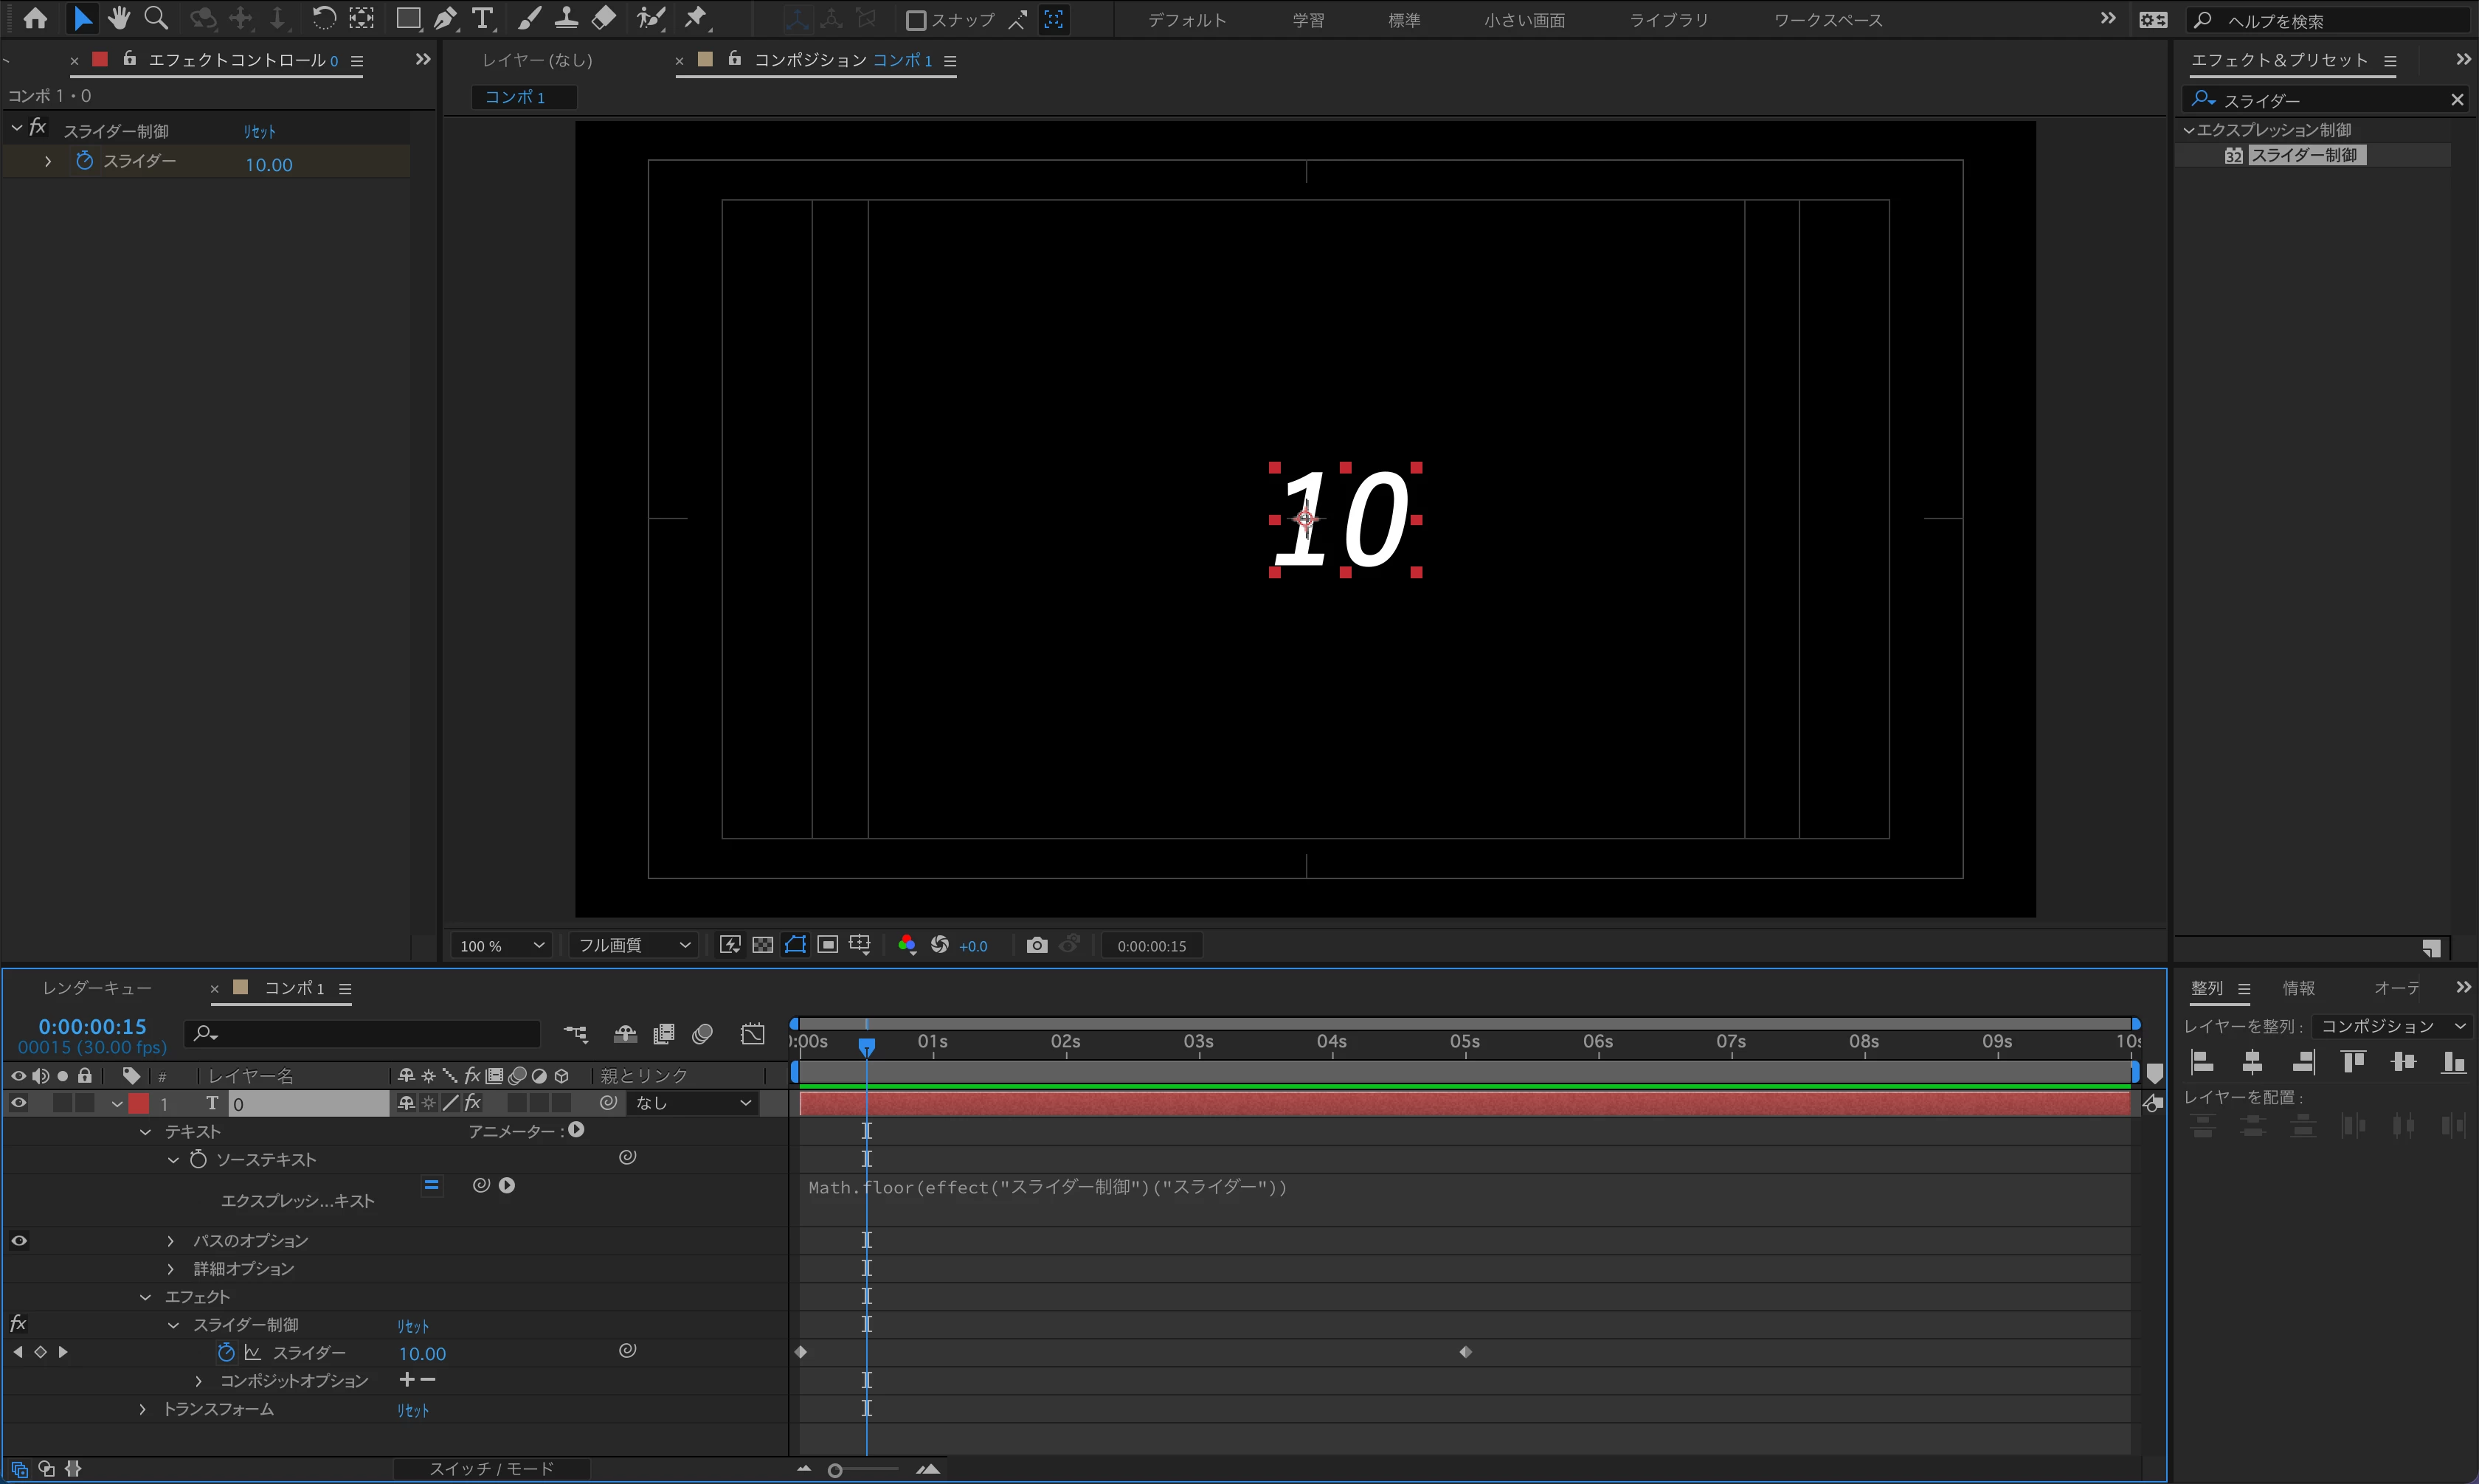The width and height of the screenshot is (2479, 1484).
Task: Open the フル画質 resolution dropdown
Action: (634, 945)
